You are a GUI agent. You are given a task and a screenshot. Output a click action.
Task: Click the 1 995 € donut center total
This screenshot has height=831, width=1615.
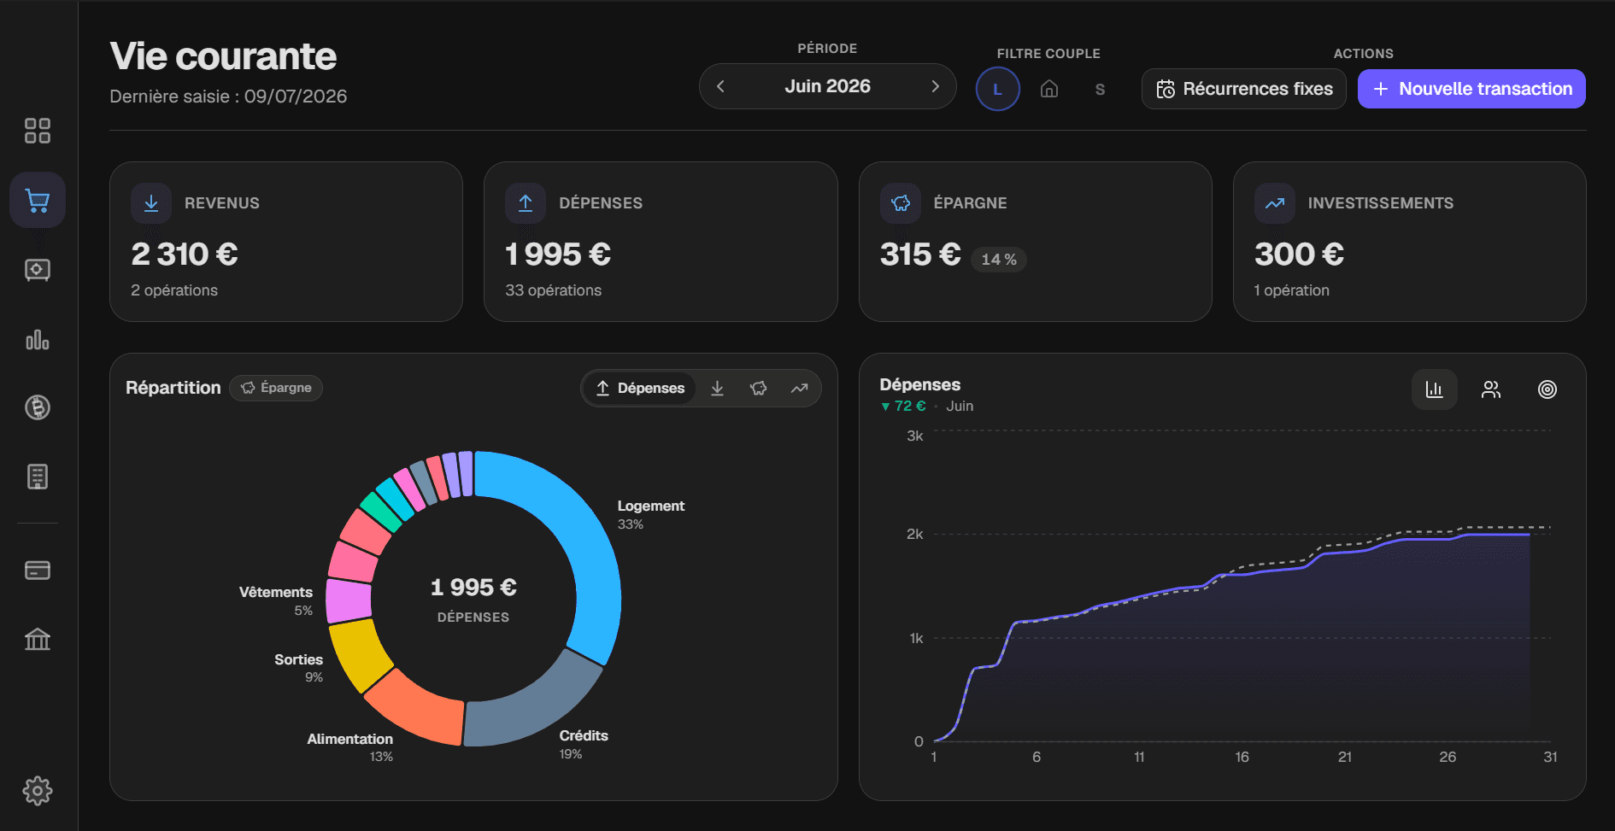point(473,588)
